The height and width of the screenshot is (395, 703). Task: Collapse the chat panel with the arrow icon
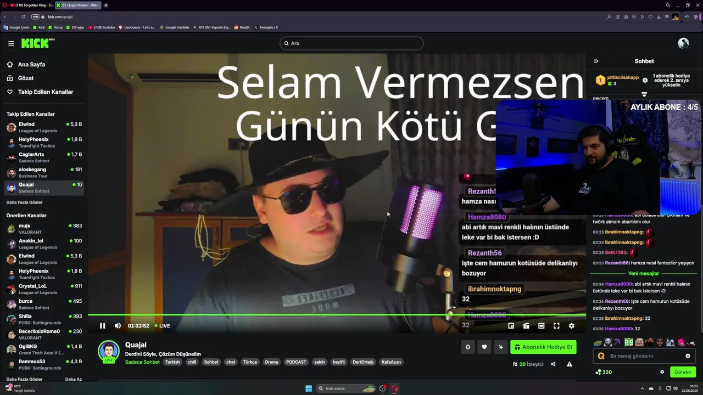pos(596,61)
